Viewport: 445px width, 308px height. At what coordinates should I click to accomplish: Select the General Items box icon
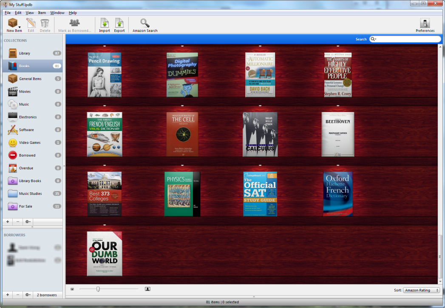12,79
